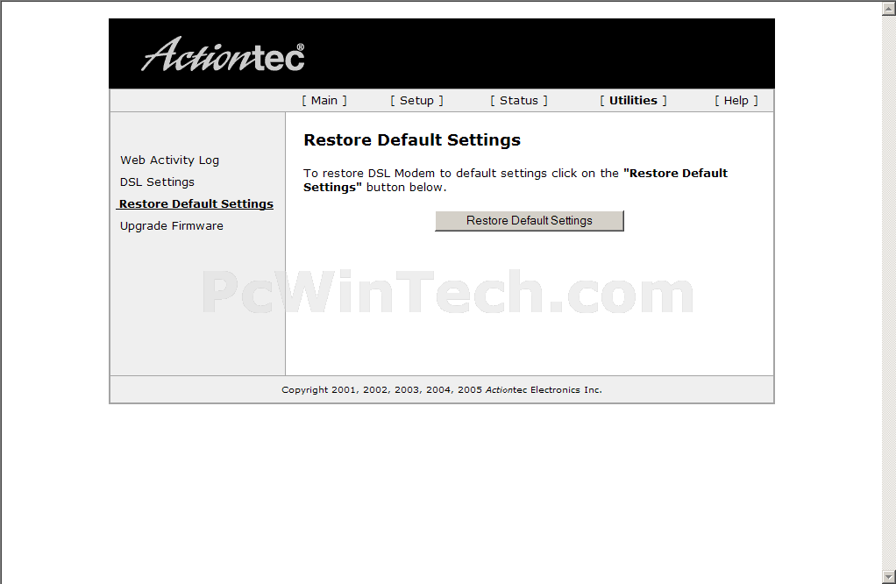Go to the Status tab
This screenshot has width=896, height=584.
pos(519,101)
